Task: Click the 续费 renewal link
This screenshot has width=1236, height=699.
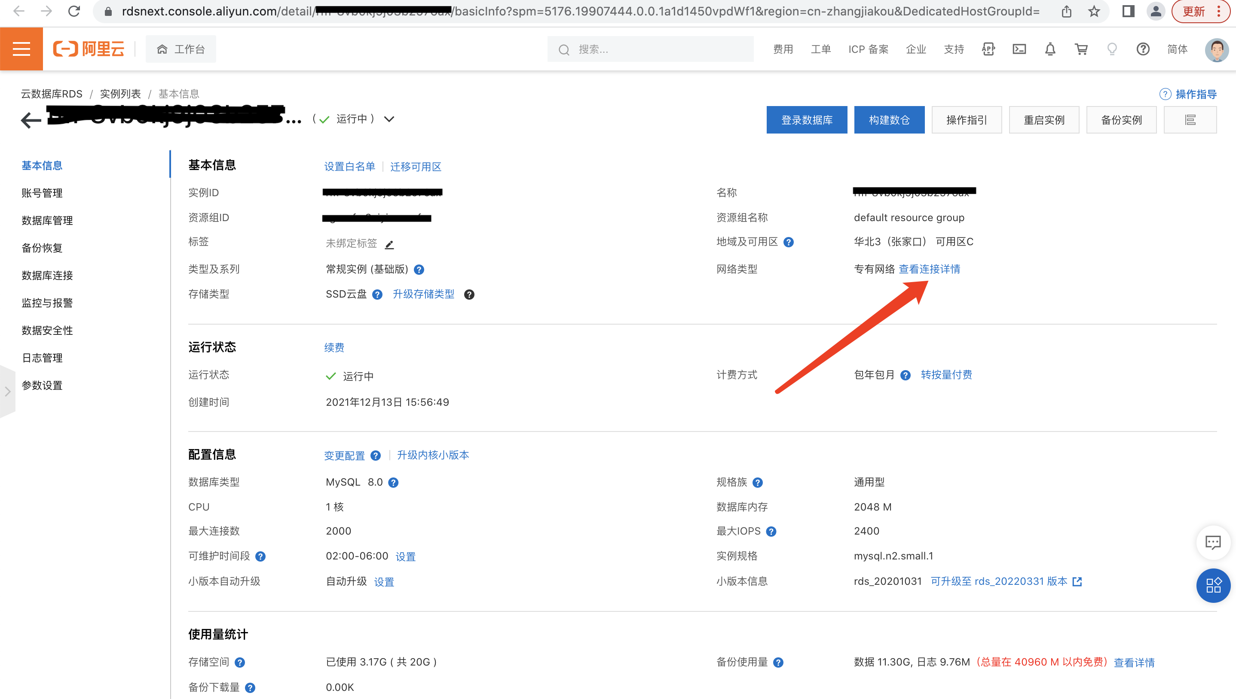Action: pos(334,347)
